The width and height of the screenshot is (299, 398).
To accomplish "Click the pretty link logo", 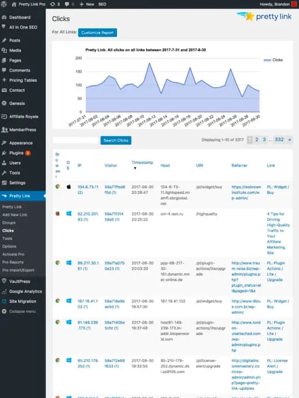I will click(x=264, y=17).
